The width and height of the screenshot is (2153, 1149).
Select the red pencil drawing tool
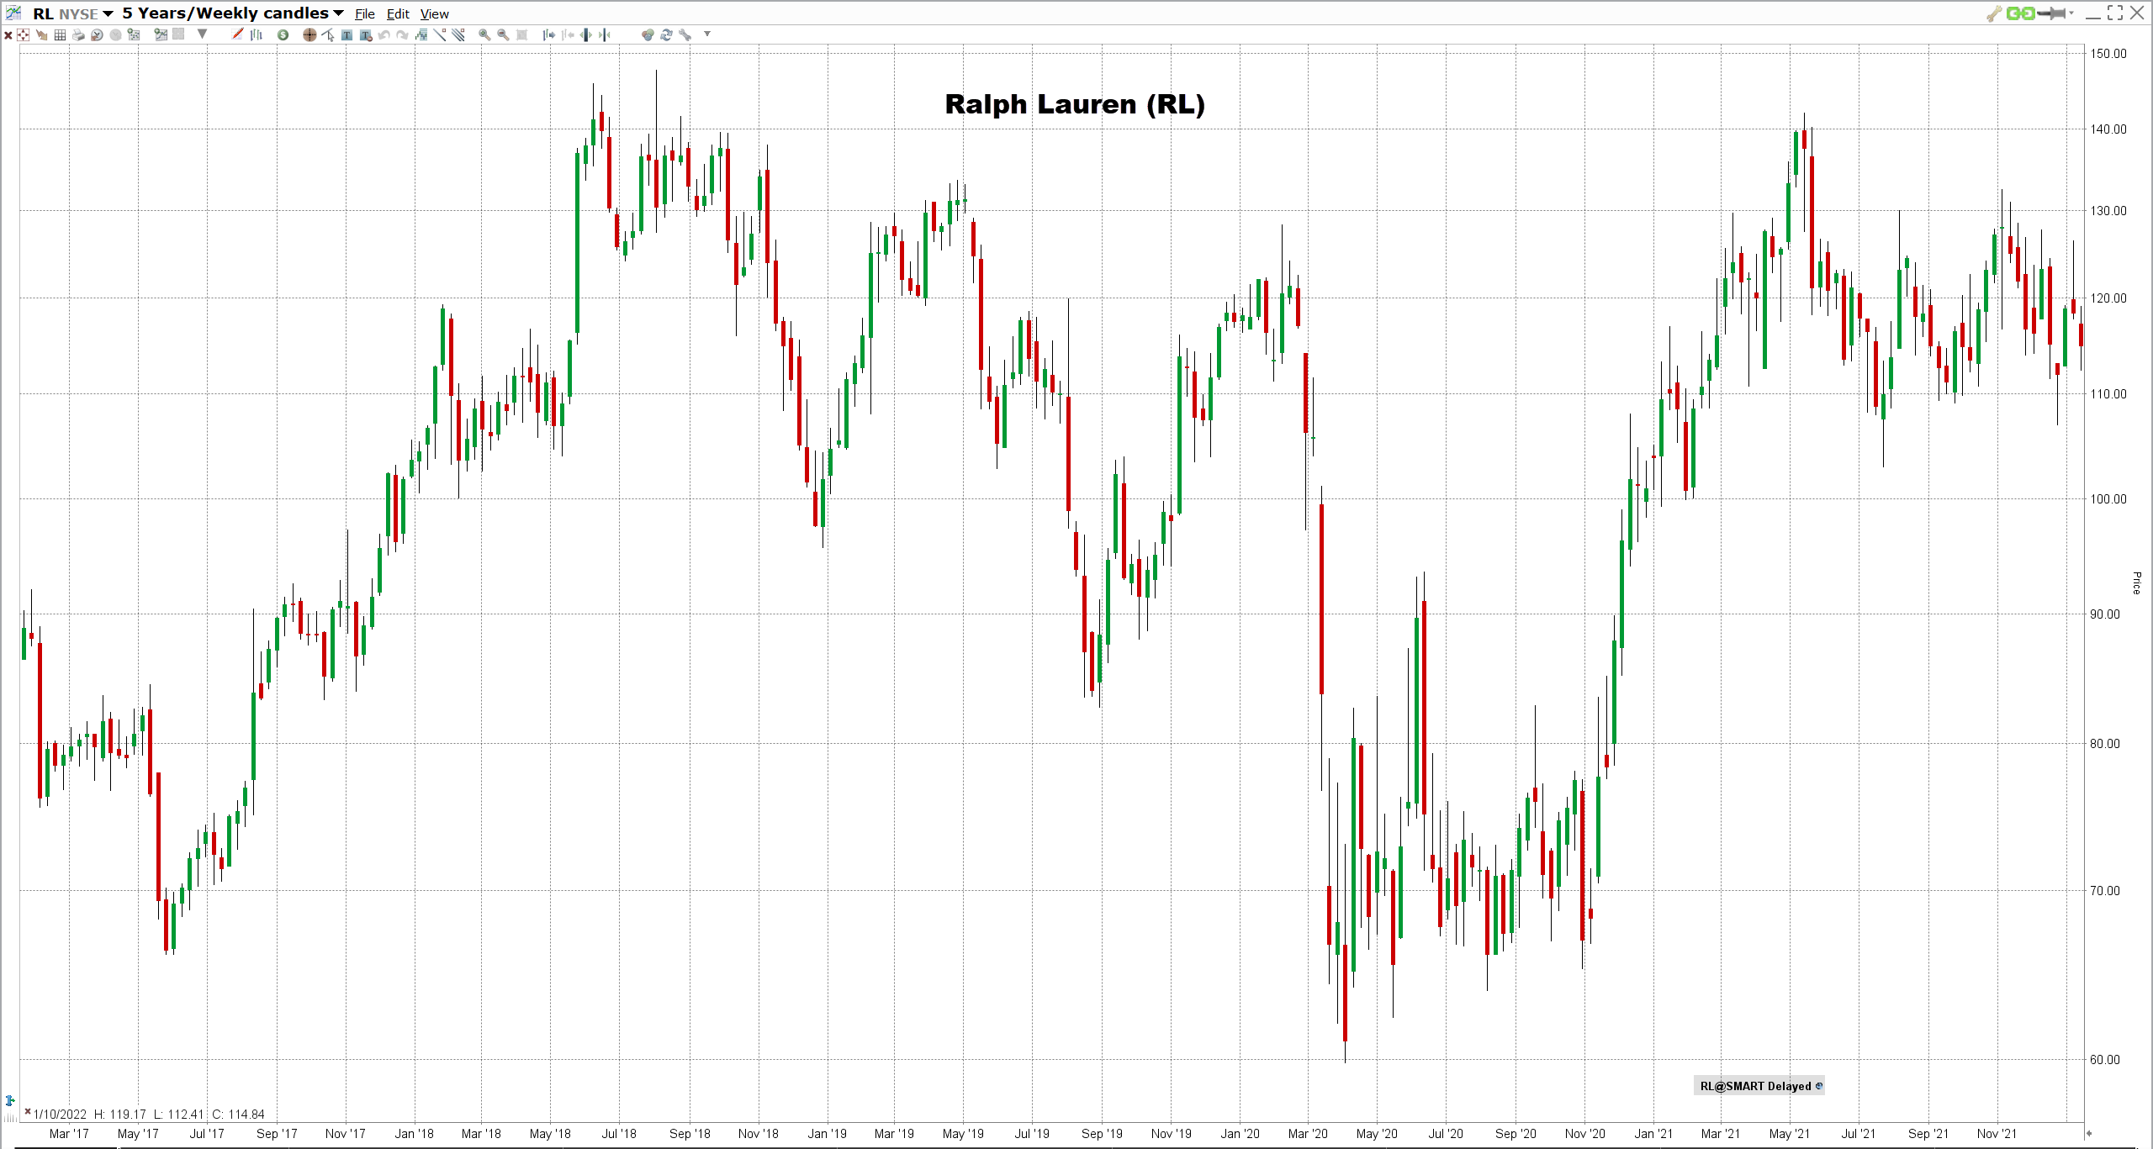[238, 34]
